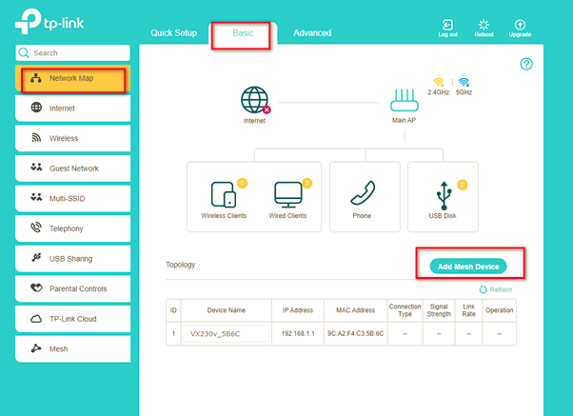This screenshot has height=416, width=573.
Task: Select Network Map in the sidebar
Action: (72, 78)
